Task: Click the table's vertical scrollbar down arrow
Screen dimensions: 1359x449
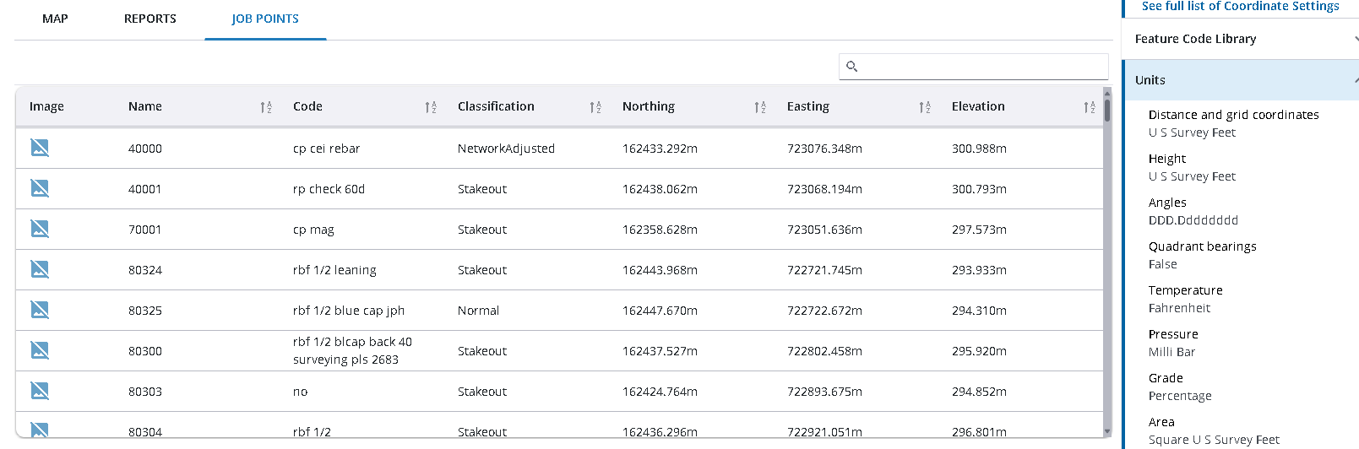Action: point(1107,431)
